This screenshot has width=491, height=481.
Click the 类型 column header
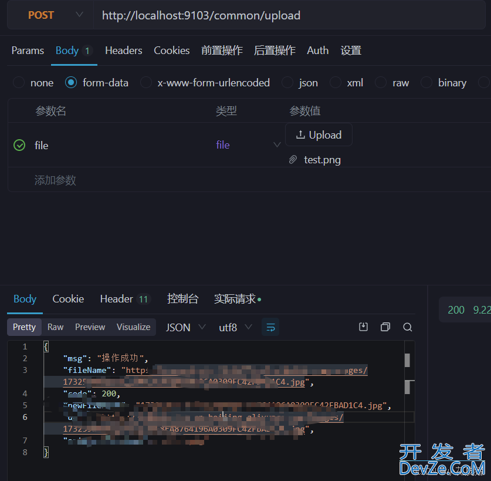(x=226, y=111)
